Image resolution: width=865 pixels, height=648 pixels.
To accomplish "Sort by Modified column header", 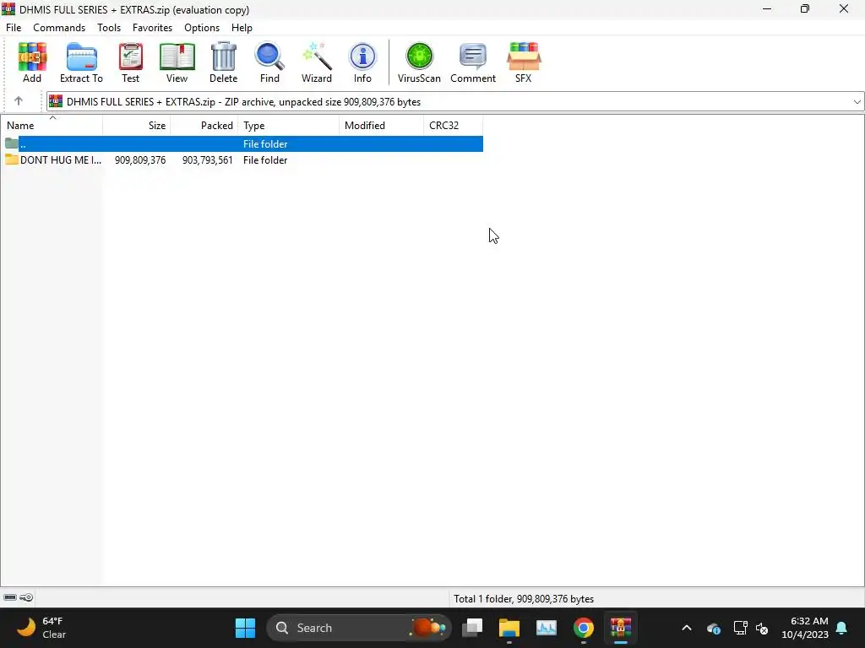I will click(x=381, y=126).
